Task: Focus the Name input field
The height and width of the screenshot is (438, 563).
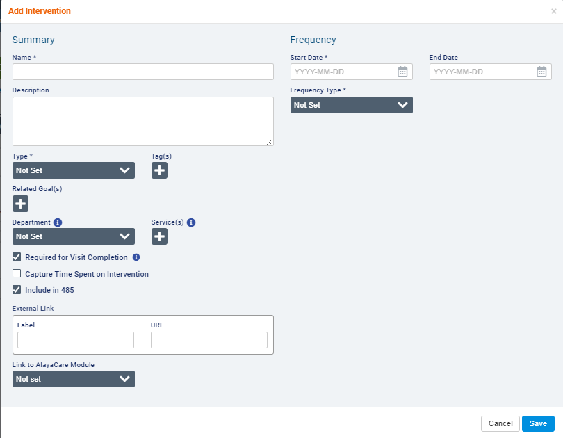Action: tap(143, 72)
